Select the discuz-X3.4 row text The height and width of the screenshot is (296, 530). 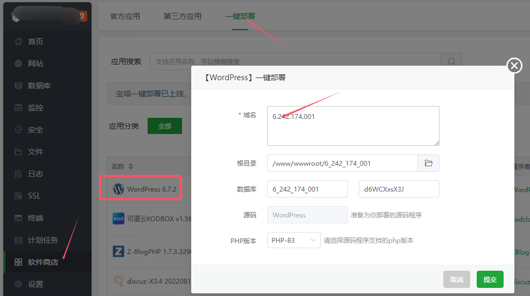(159, 281)
